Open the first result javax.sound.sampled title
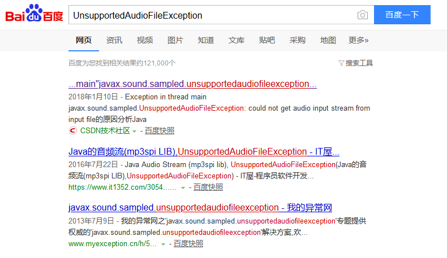This screenshot has height=258, width=447. [192, 84]
